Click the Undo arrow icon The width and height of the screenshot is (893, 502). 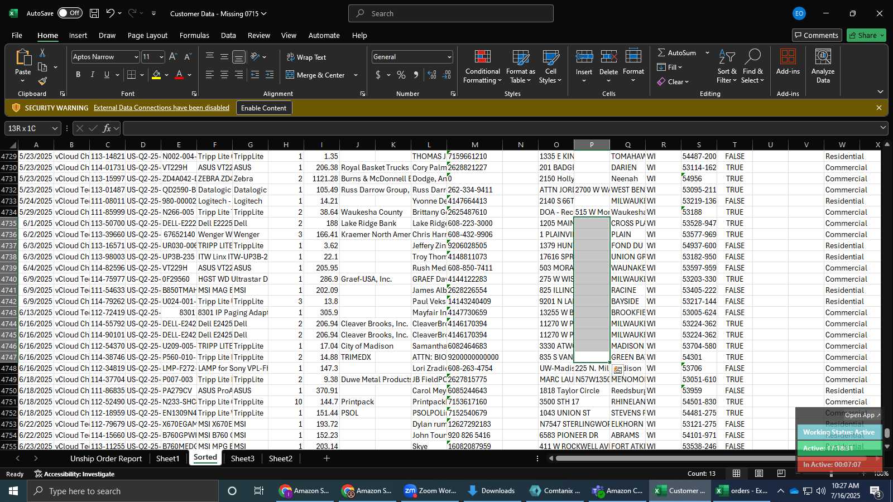(x=111, y=13)
